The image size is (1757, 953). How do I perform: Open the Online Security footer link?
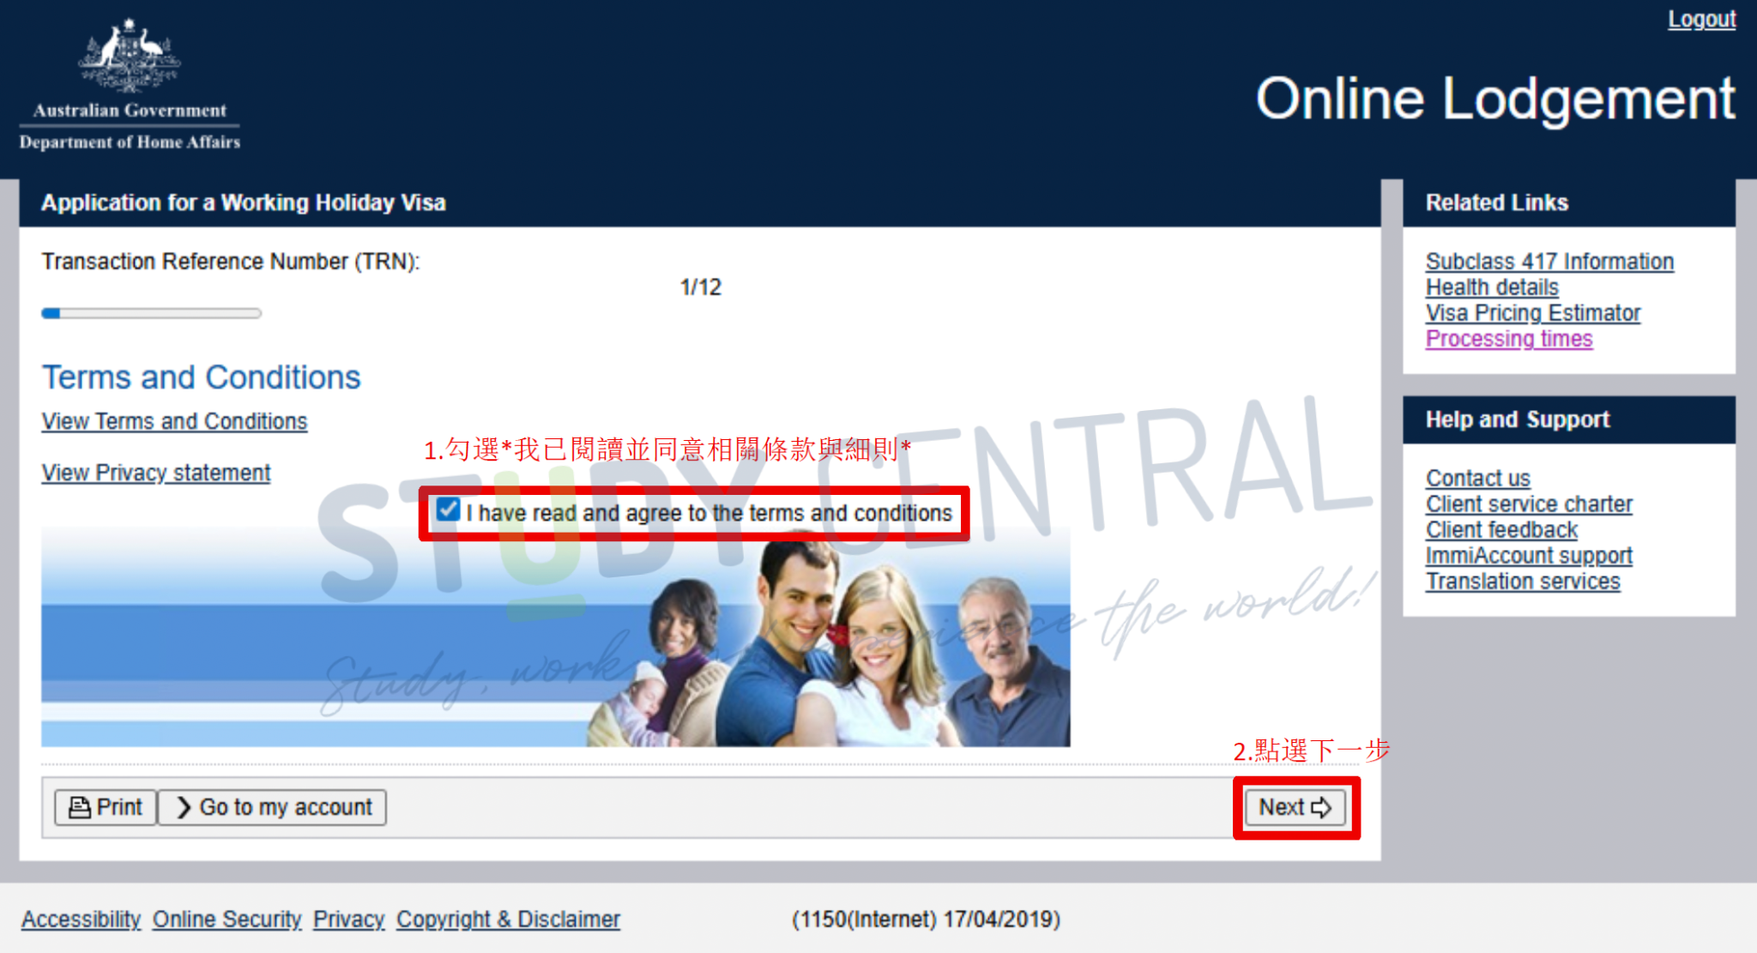point(227,919)
